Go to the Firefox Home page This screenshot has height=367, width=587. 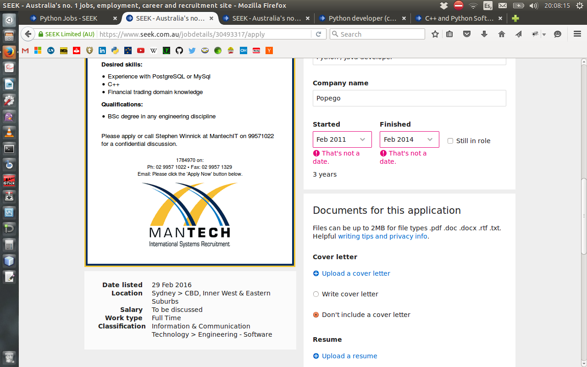point(502,34)
